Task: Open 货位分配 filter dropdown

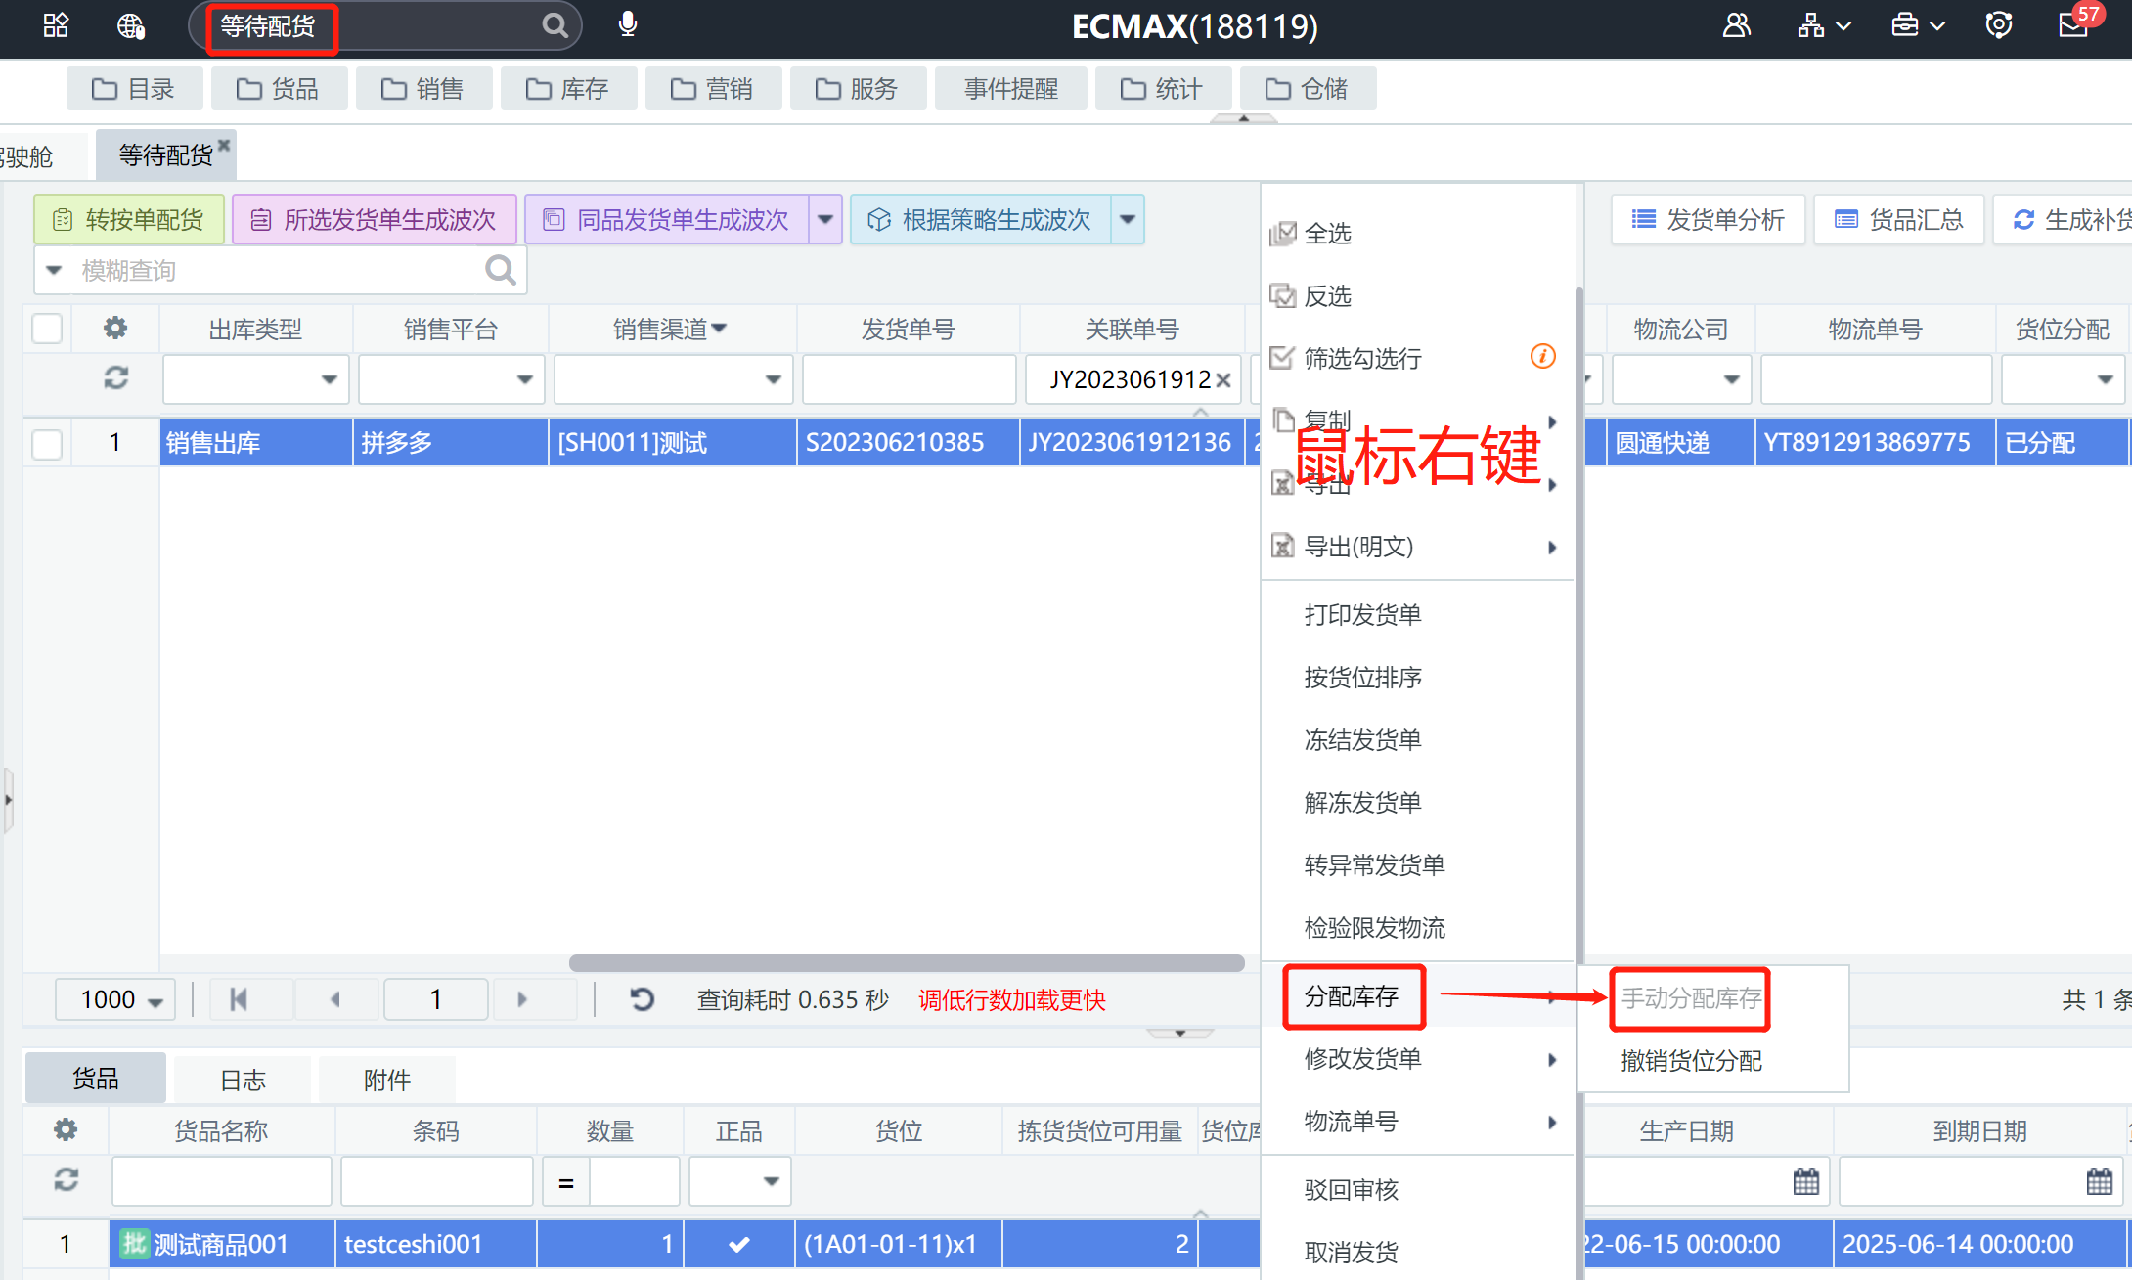Action: coord(2105,379)
